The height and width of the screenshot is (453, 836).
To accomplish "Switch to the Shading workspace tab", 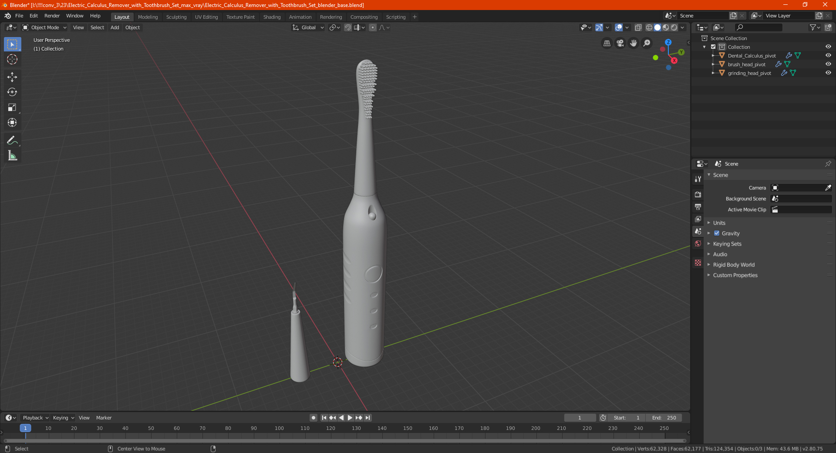I will pos(272,17).
